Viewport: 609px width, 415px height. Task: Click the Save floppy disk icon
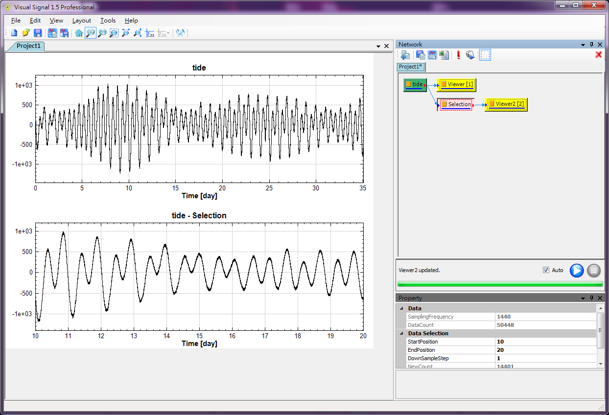point(38,33)
